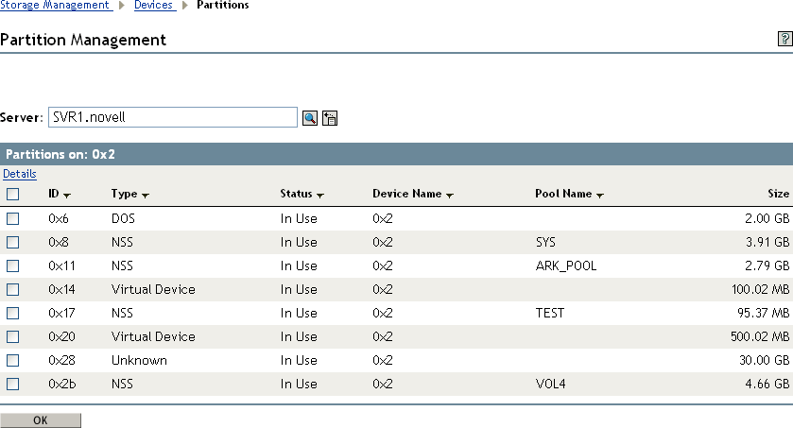This screenshot has width=793, height=428.
Task: Select the checkbox for partition 0x11
Action: [12, 265]
